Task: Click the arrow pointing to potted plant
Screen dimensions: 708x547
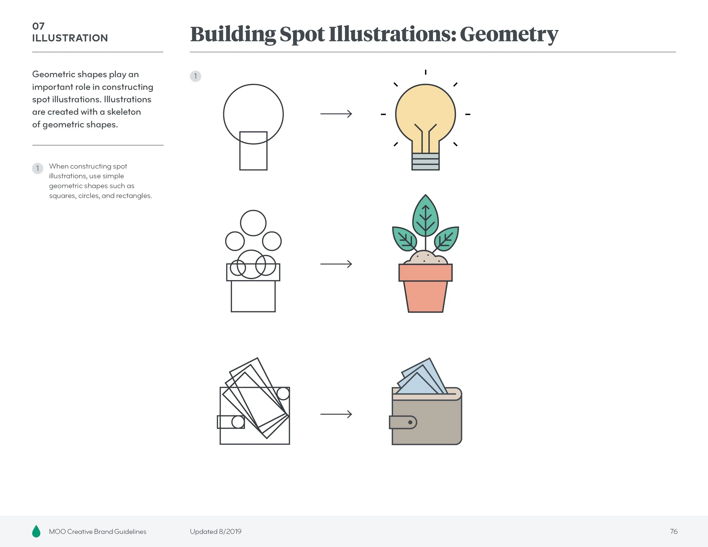Action: pos(336,264)
